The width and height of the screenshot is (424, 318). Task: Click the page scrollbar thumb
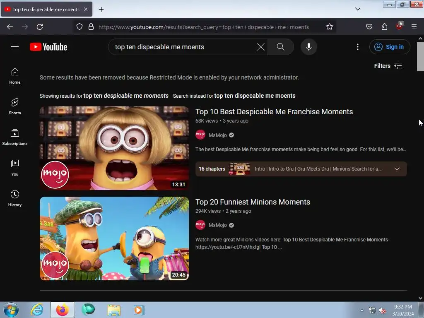coord(420,57)
